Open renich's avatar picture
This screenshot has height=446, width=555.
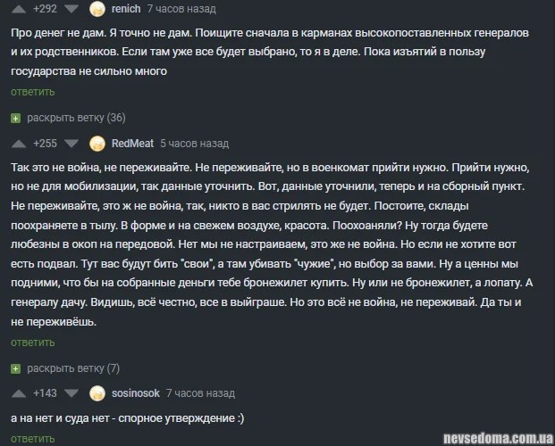(x=97, y=10)
